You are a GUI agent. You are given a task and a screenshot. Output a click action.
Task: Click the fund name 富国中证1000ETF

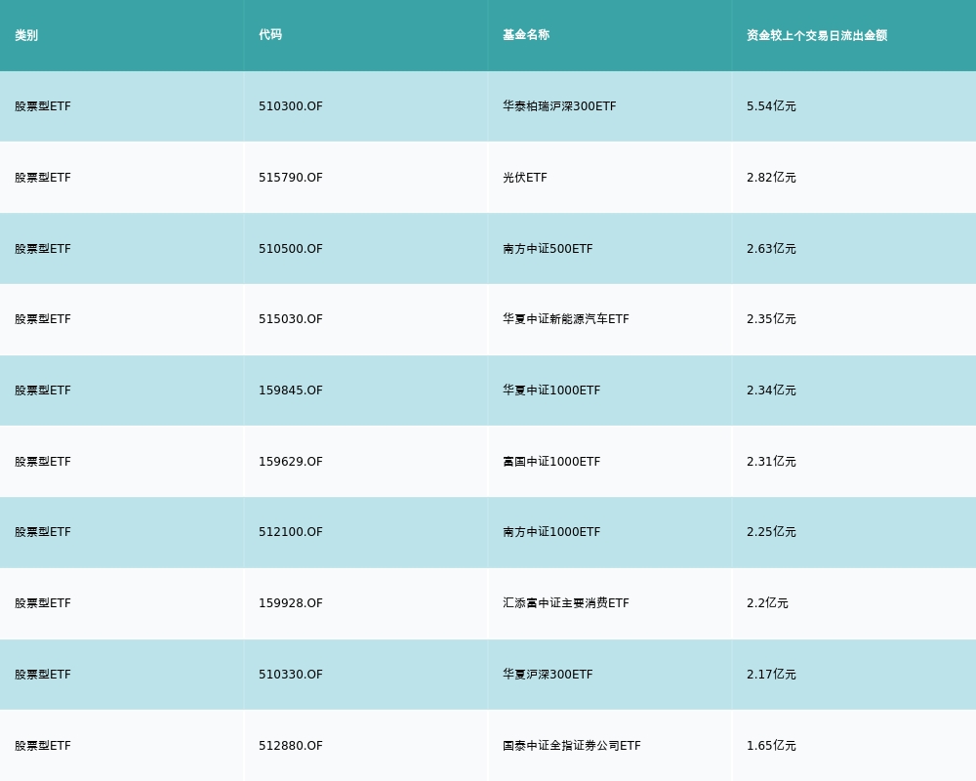tap(551, 462)
